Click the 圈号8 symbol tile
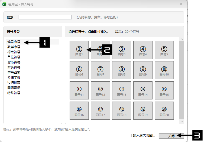The width and height of the screenshot is (203, 142). coord(121,71)
